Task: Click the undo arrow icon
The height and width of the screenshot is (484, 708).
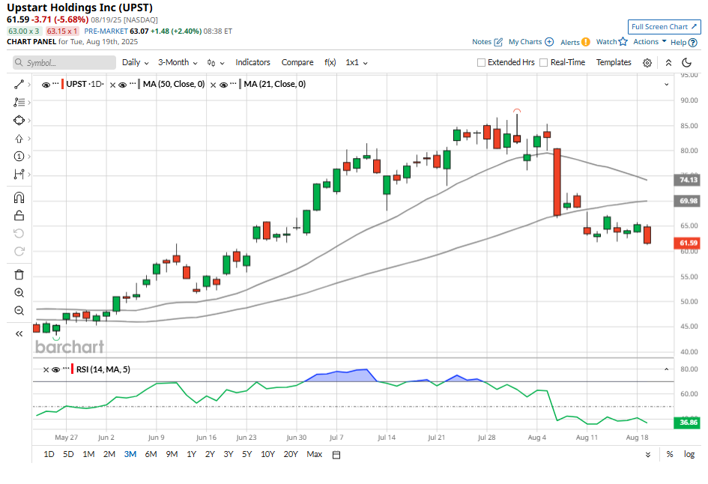Action: click(19, 234)
